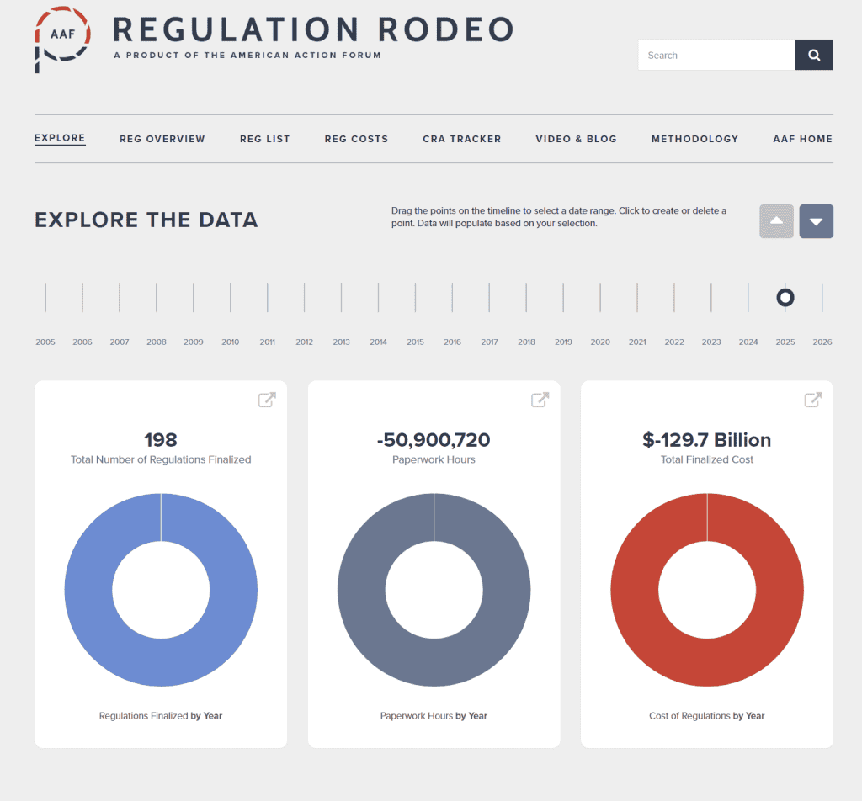
Task: Open Paperwork Hours card expand icon
Action: coord(540,400)
